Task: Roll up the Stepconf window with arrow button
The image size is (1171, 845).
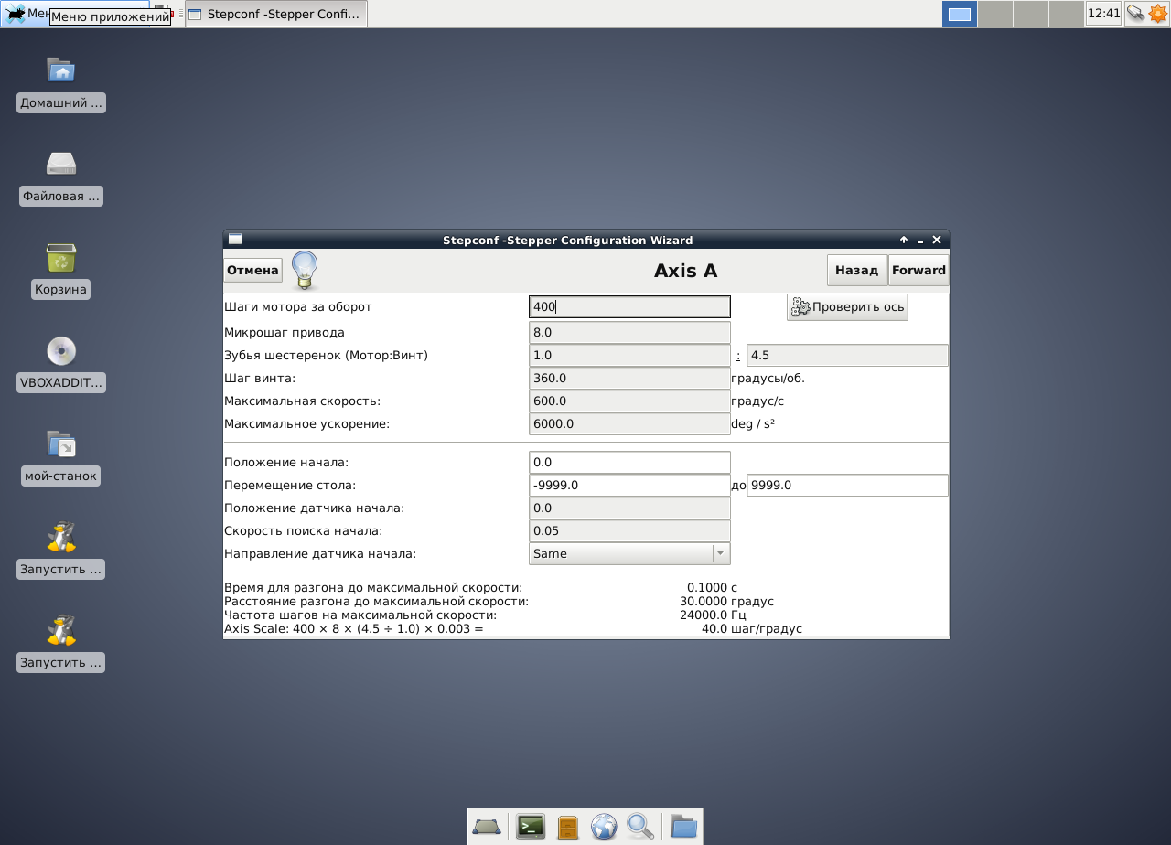Action: point(904,241)
